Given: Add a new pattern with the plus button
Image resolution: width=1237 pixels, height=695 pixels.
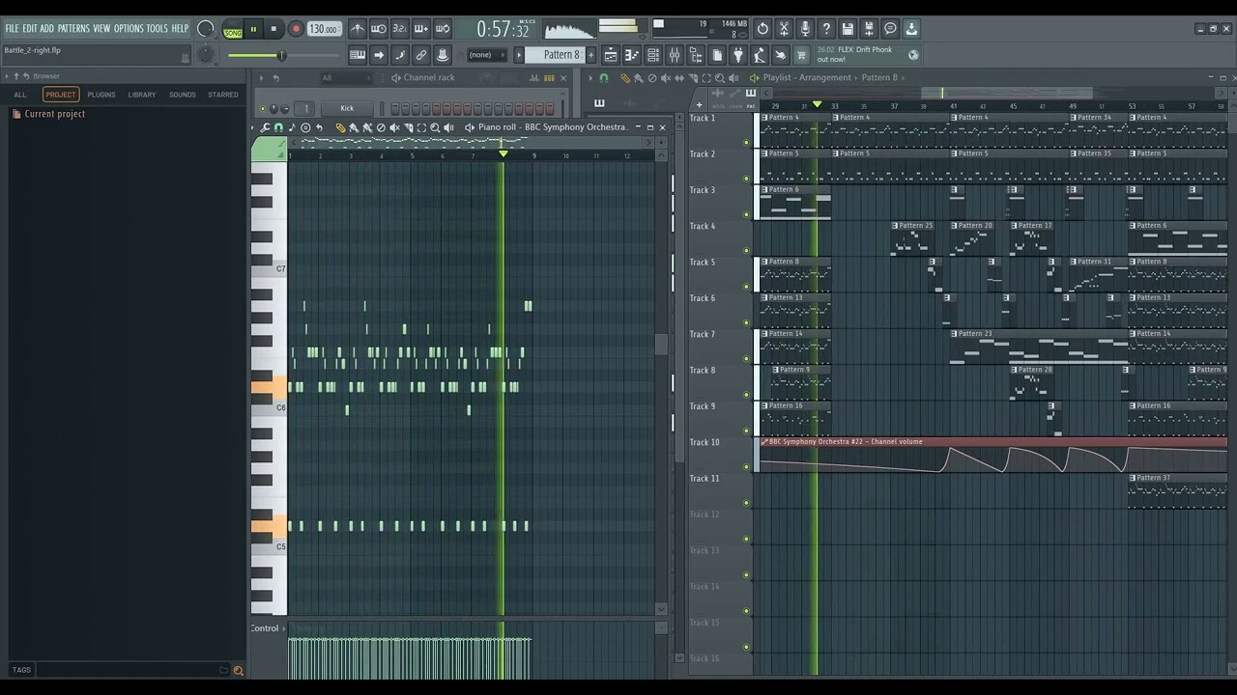Looking at the screenshot, I should [590, 55].
